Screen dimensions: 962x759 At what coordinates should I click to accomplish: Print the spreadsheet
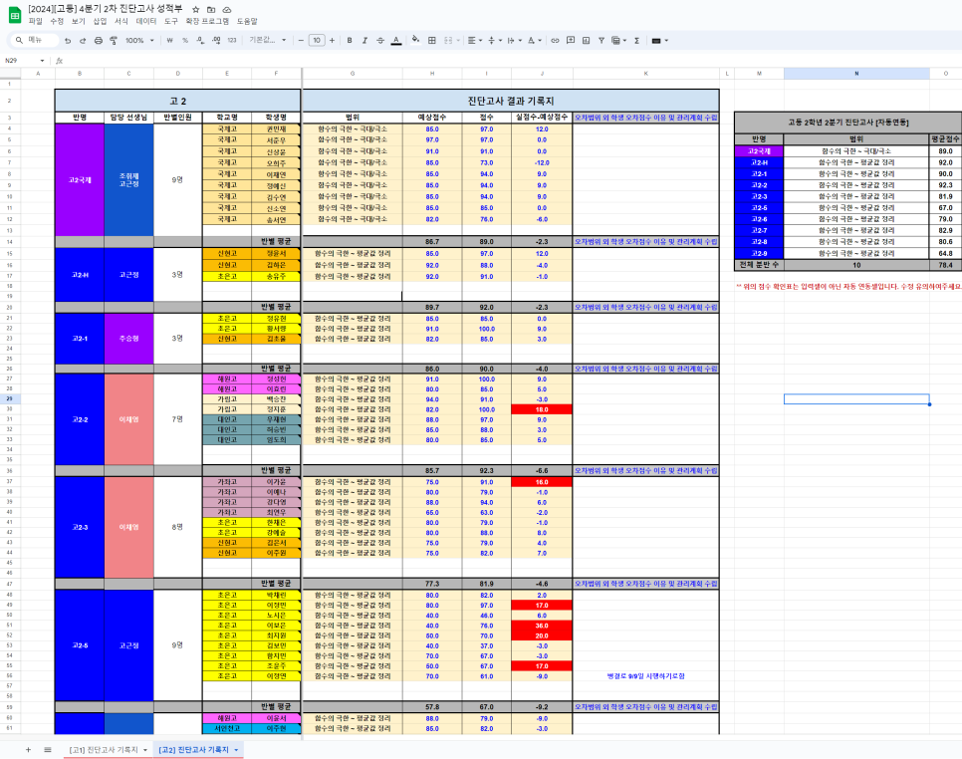[x=99, y=41]
